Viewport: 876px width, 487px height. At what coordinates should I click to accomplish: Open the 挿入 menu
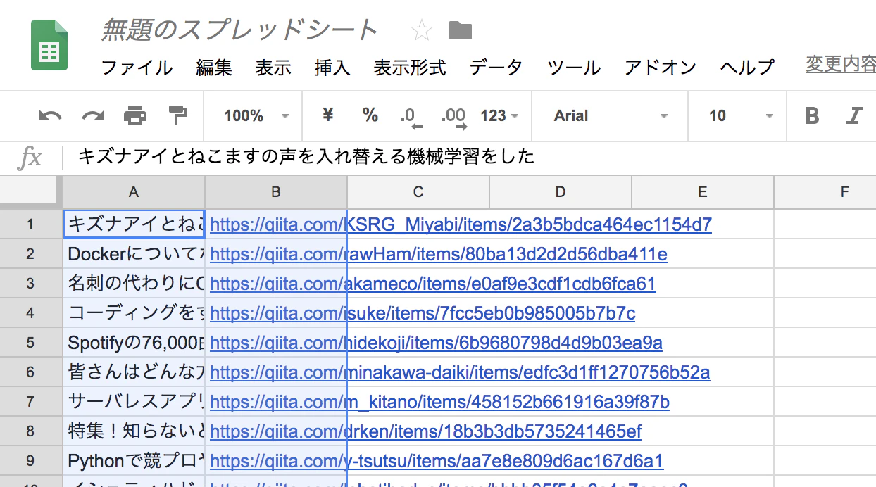(x=332, y=68)
